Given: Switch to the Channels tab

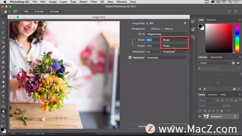Looking at the screenshot, I should (x=212, y=95).
